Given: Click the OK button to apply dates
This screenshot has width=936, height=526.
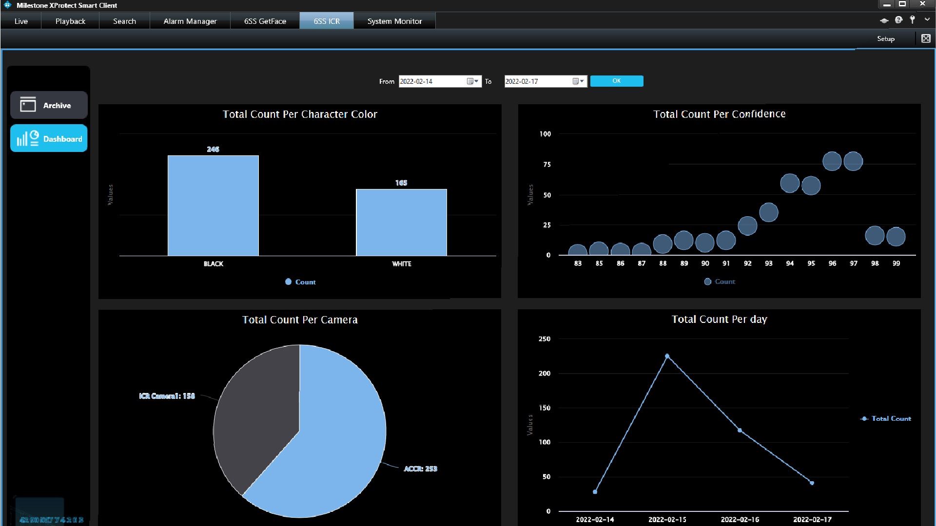Looking at the screenshot, I should click(617, 81).
